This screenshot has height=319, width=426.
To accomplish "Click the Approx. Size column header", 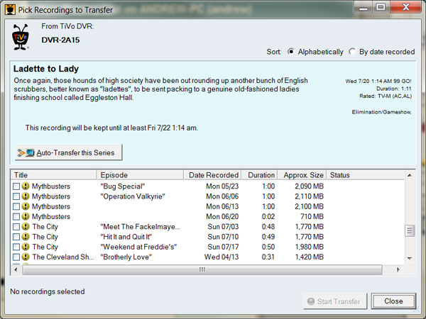I will (302, 174).
